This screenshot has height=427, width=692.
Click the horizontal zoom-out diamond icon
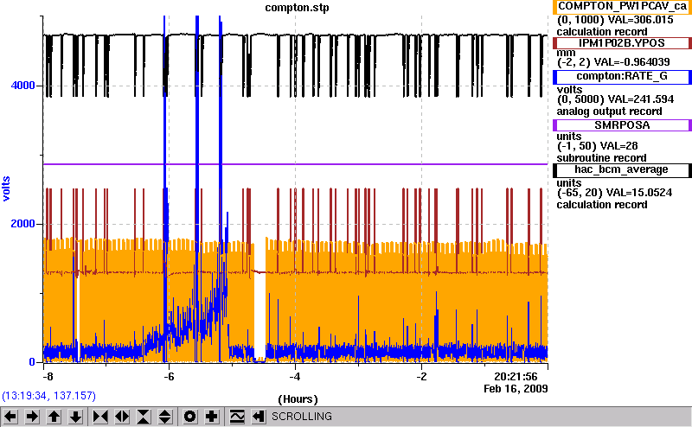(122, 417)
